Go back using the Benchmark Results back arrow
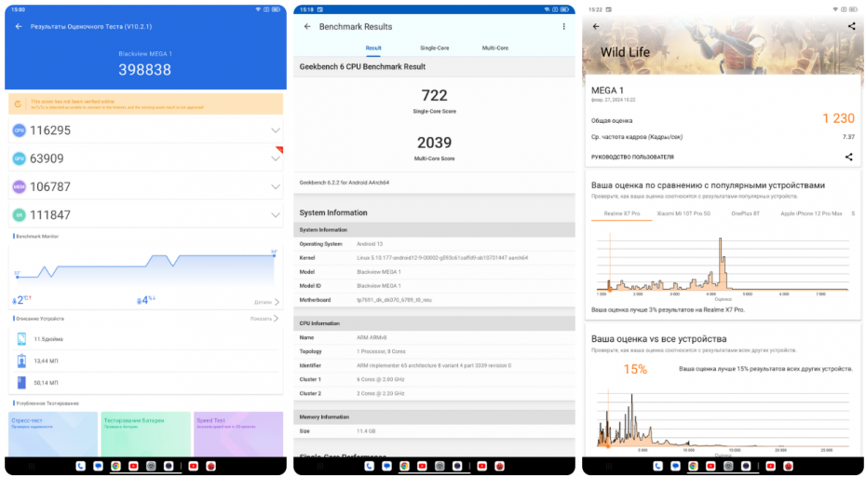 pos(307,26)
